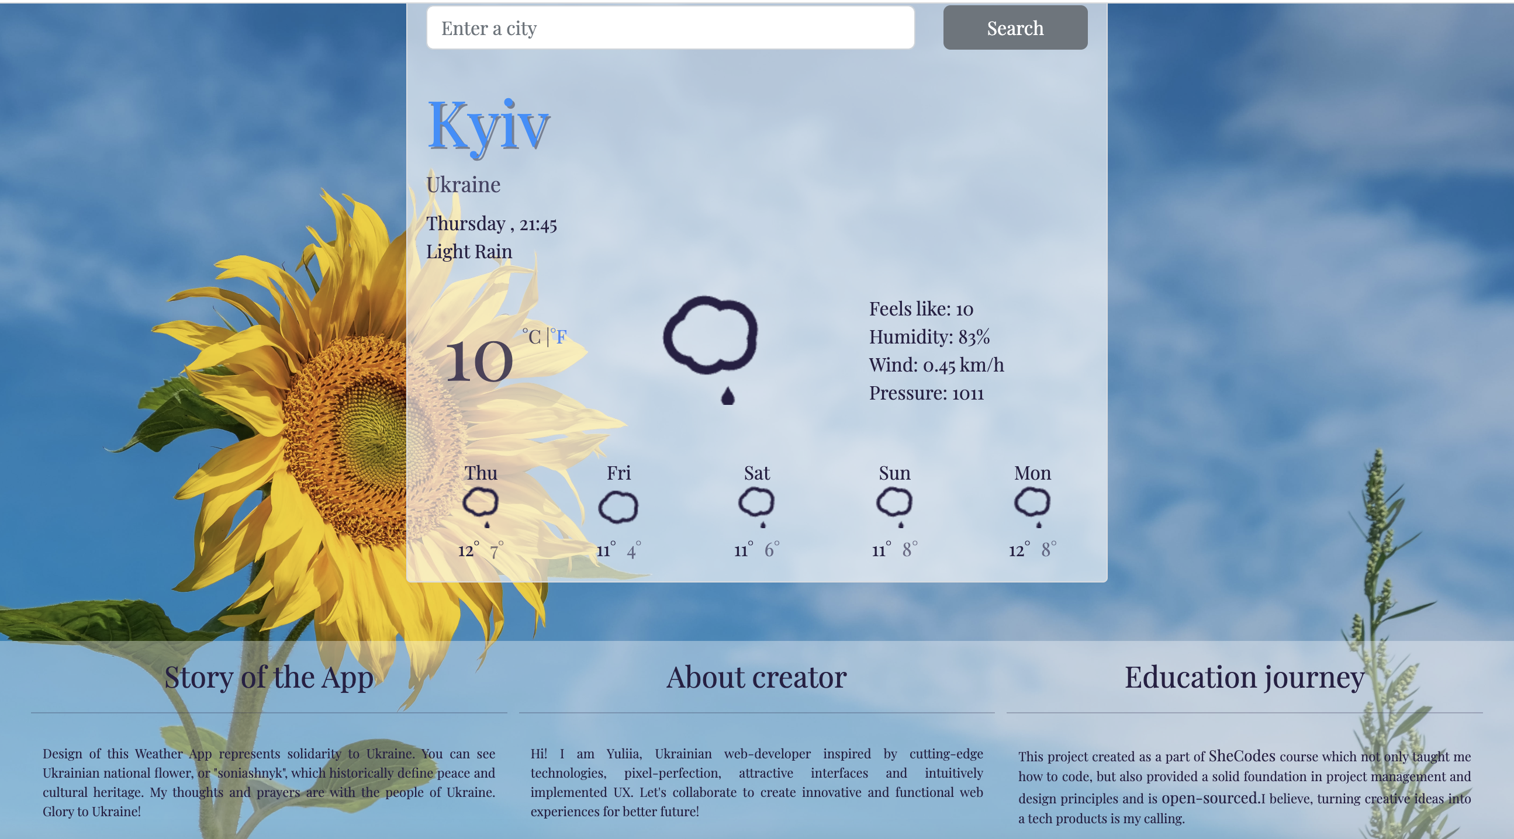Image resolution: width=1514 pixels, height=839 pixels.
Task: Click the Fri forecast day label
Action: coord(618,473)
